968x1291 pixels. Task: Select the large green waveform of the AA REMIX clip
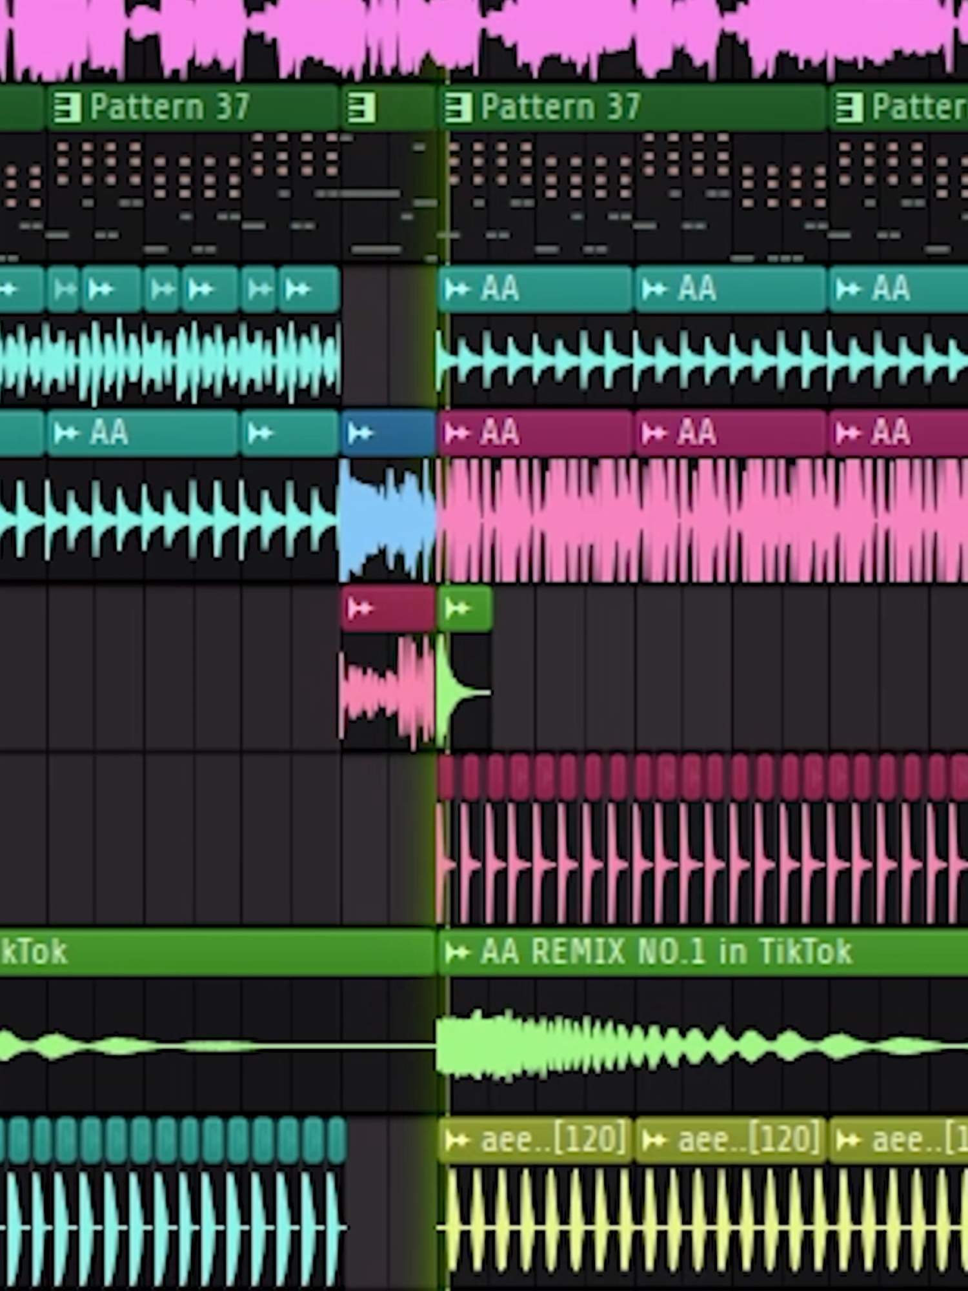point(702,1046)
